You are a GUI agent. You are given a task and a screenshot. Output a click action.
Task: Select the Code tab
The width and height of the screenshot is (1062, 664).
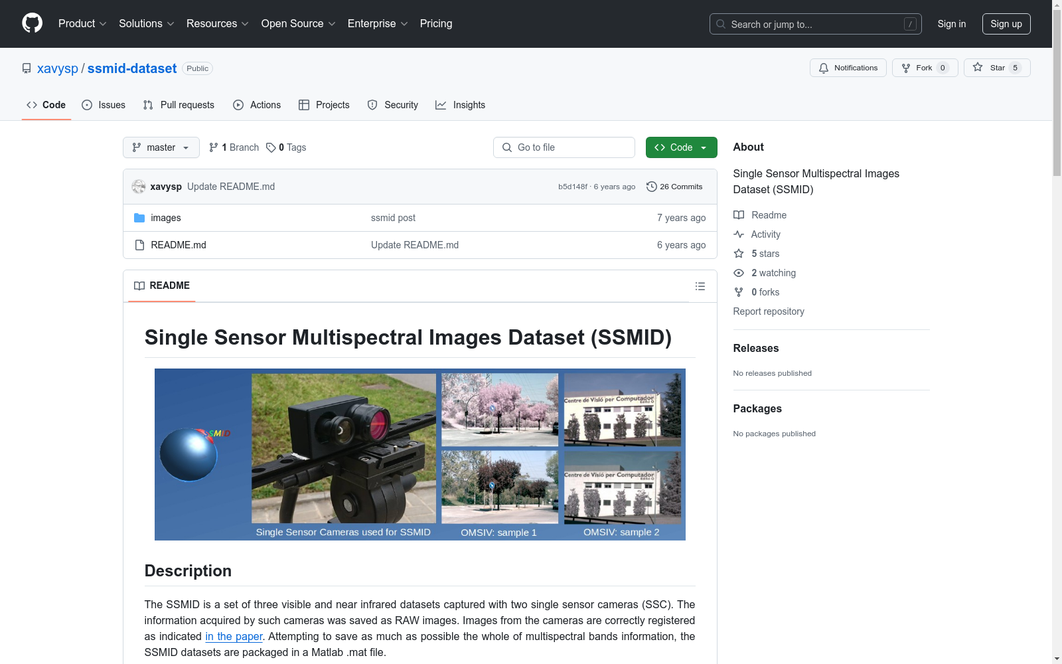click(46, 105)
